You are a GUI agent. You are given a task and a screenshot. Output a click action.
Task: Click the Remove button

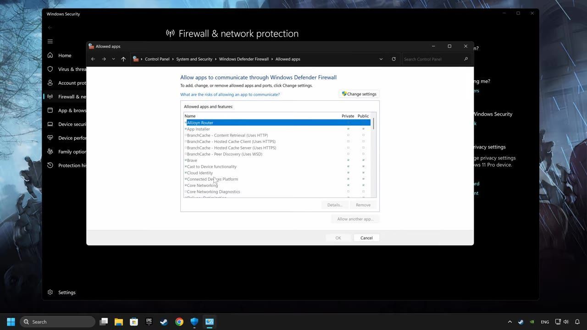point(363,205)
